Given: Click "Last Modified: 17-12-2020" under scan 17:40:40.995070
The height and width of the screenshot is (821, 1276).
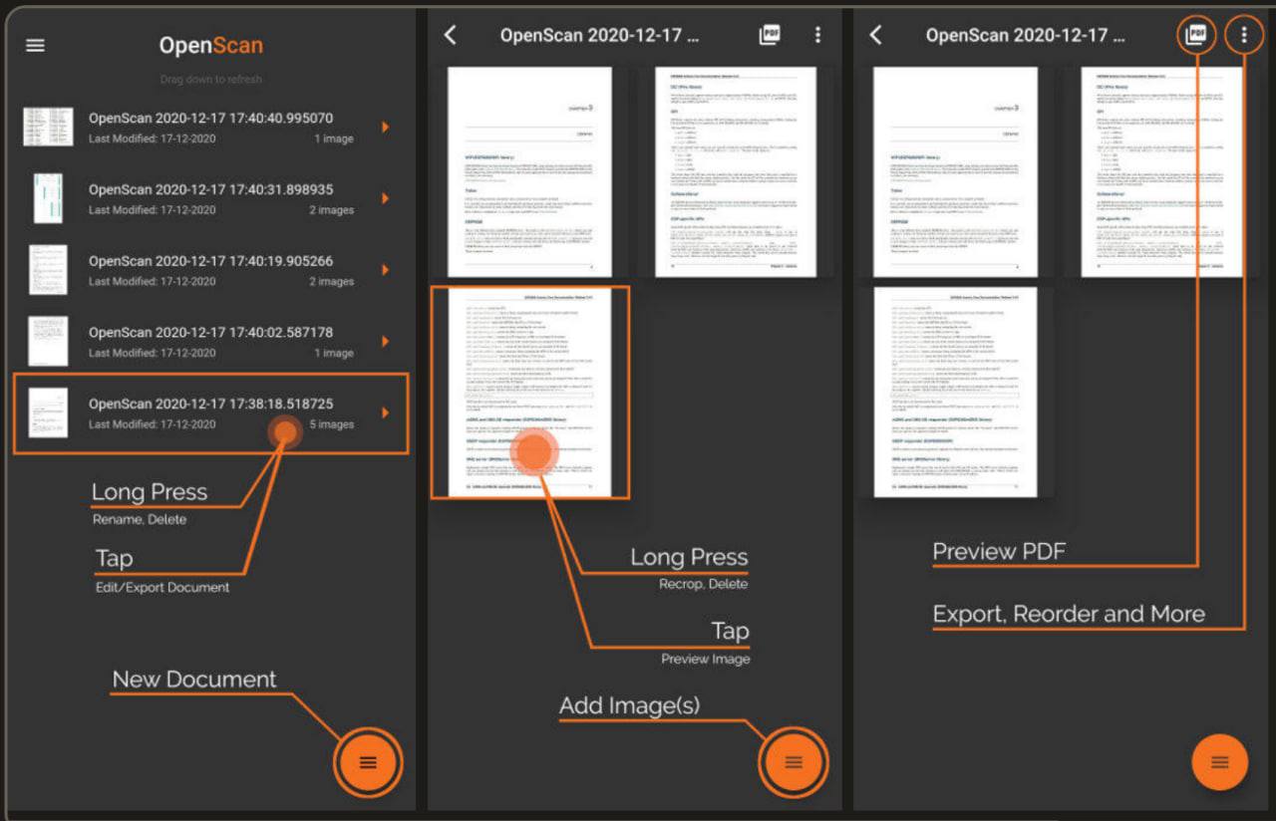Looking at the screenshot, I should click(152, 138).
